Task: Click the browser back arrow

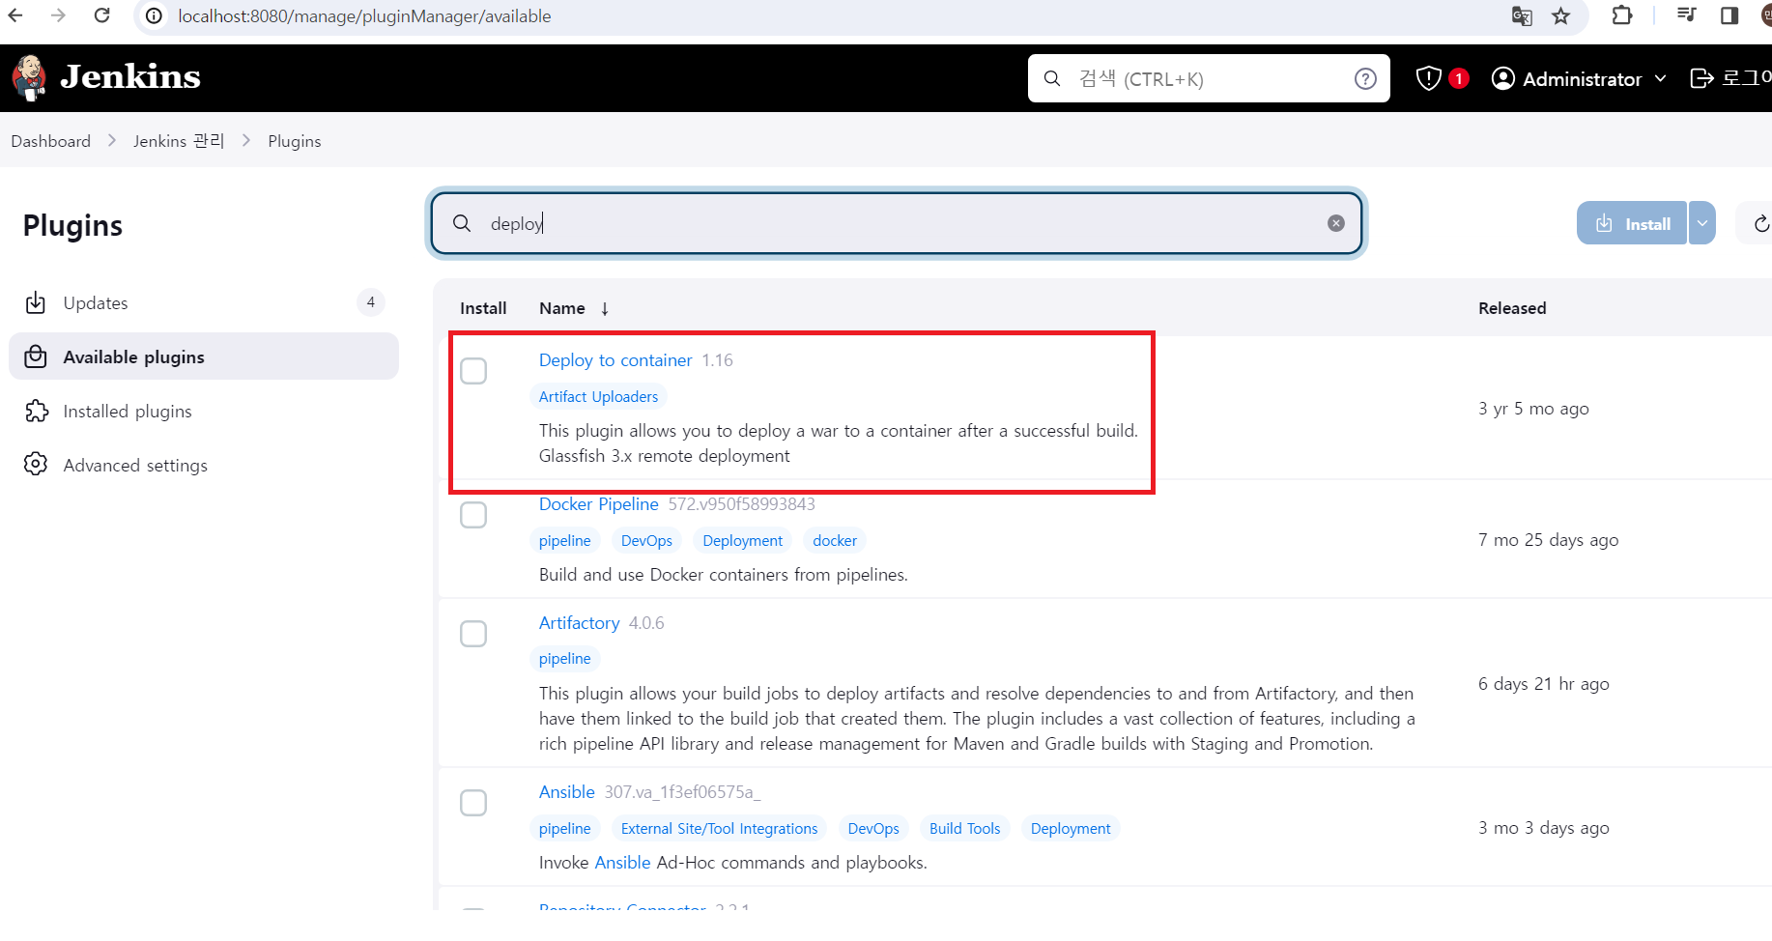Action: click(15, 15)
